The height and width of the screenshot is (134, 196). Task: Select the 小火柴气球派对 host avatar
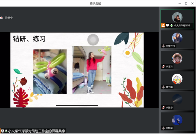tap(177, 17)
